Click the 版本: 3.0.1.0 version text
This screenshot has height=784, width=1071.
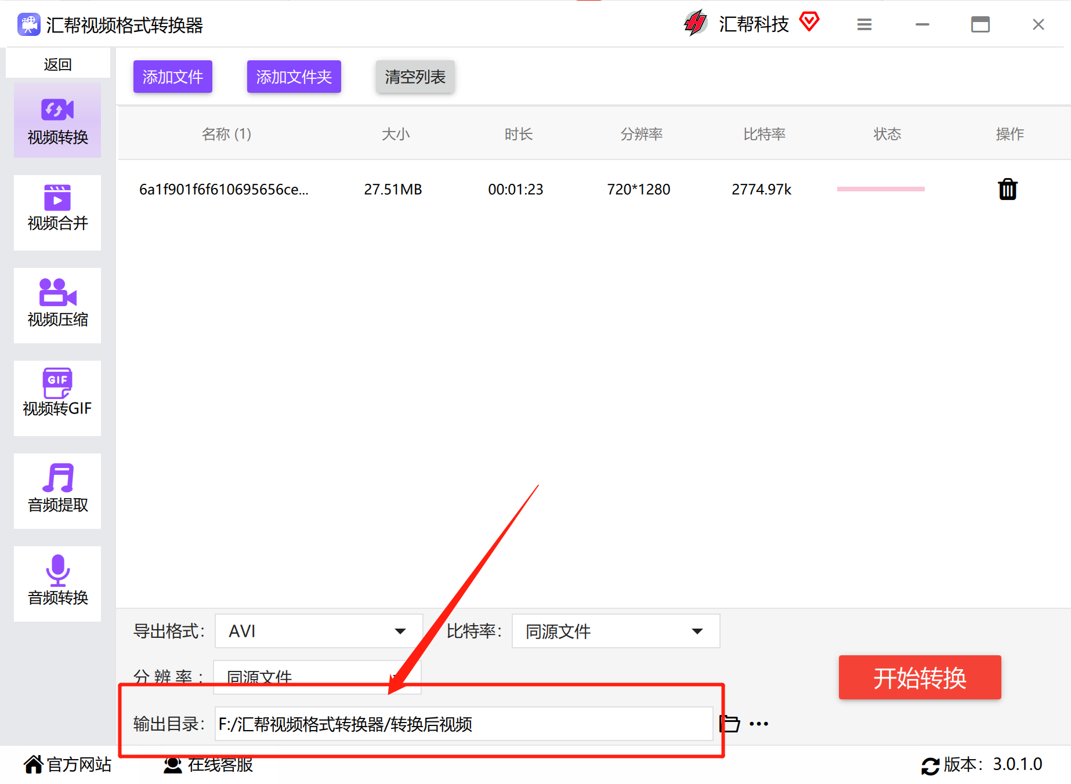(x=993, y=764)
